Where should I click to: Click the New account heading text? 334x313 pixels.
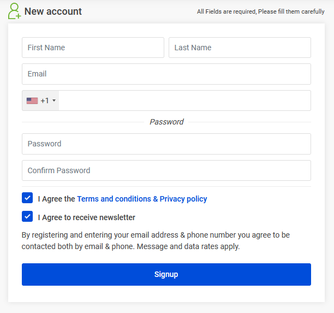53,11
